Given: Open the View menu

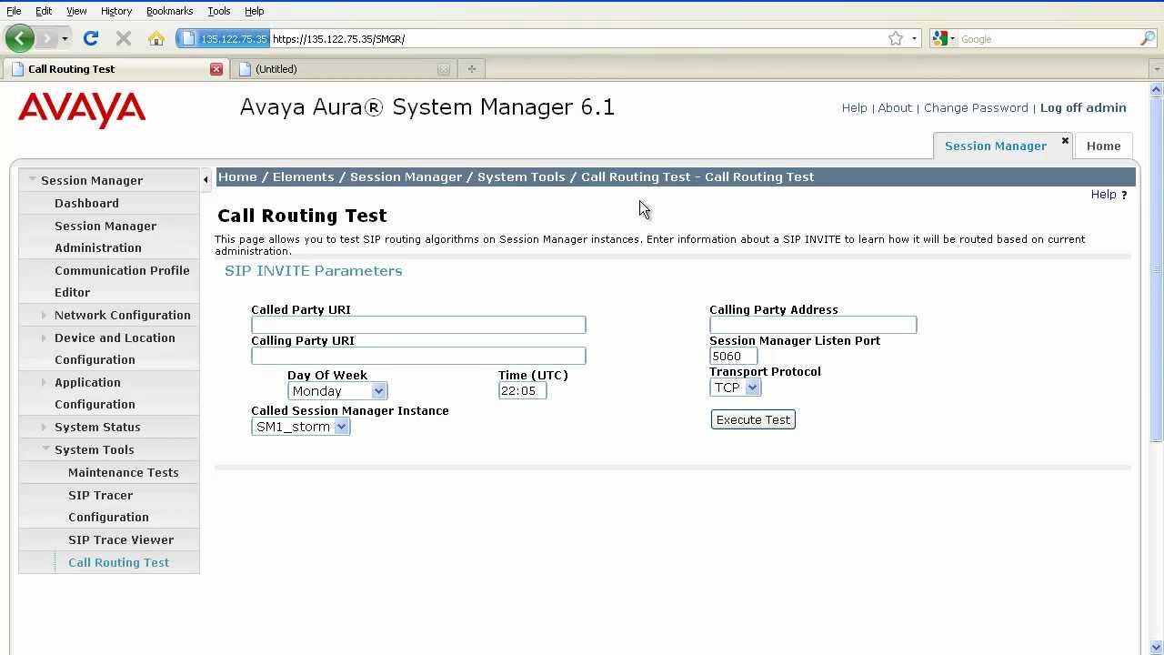Looking at the screenshot, I should (76, 11).
